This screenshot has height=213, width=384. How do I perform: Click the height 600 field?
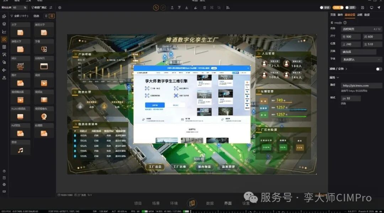coord(372,37)
